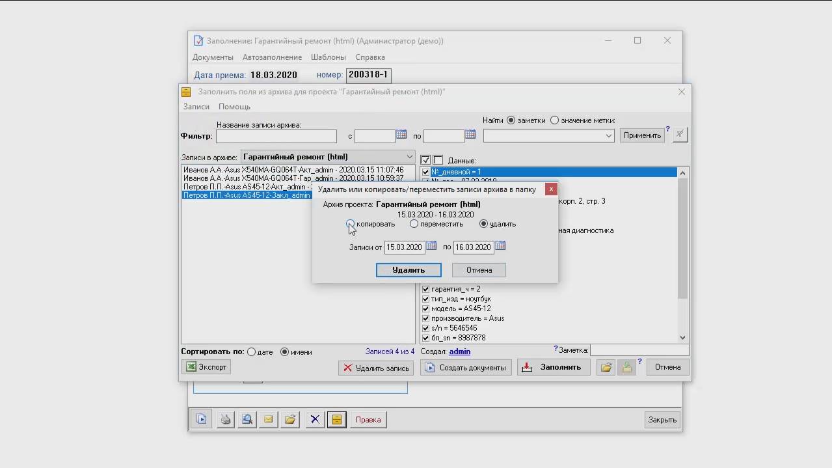The image size is (832, 468).
Task: Open calendar next to 16.03.2020 in the dialog
Action: [500, 246]
